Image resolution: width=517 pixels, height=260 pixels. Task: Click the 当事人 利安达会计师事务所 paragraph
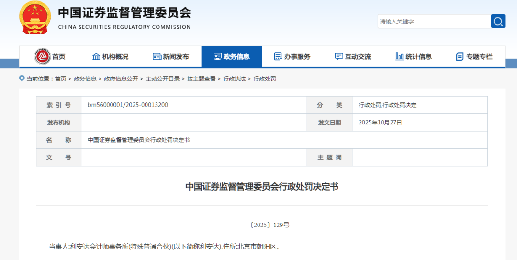pos(165,247)
